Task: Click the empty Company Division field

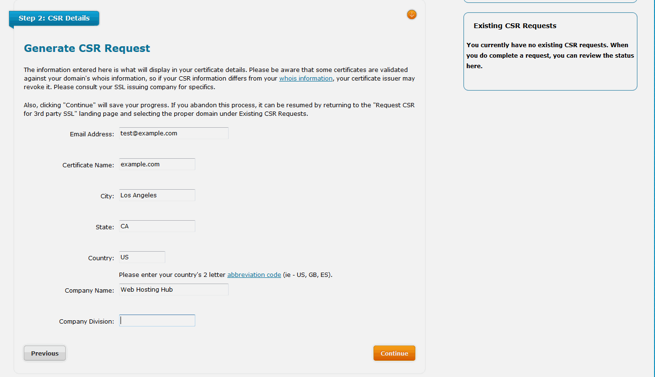Action: [157, 321]
